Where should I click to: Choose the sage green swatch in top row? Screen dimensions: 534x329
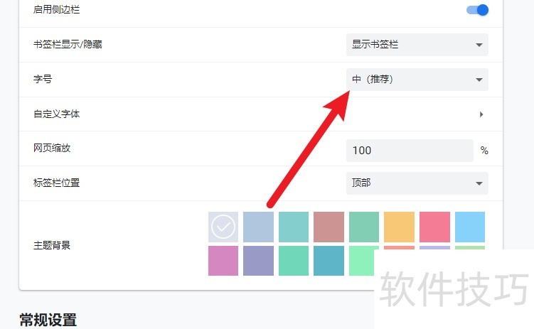click(364, 227)
